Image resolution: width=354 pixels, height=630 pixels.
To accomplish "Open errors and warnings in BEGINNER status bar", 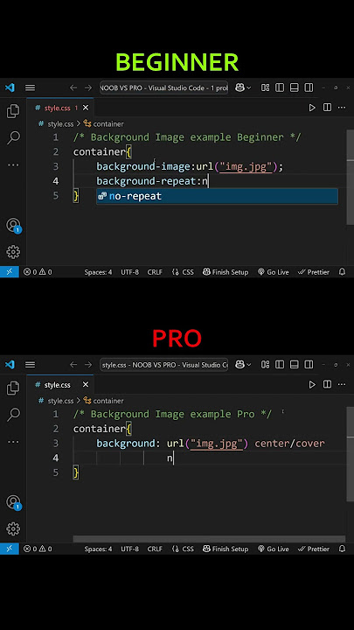I will pos(38,272).
